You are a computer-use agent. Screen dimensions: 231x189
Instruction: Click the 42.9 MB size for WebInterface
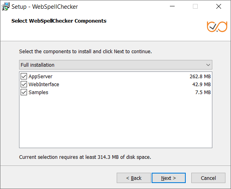pyautogui.click(x=201, y=85)
